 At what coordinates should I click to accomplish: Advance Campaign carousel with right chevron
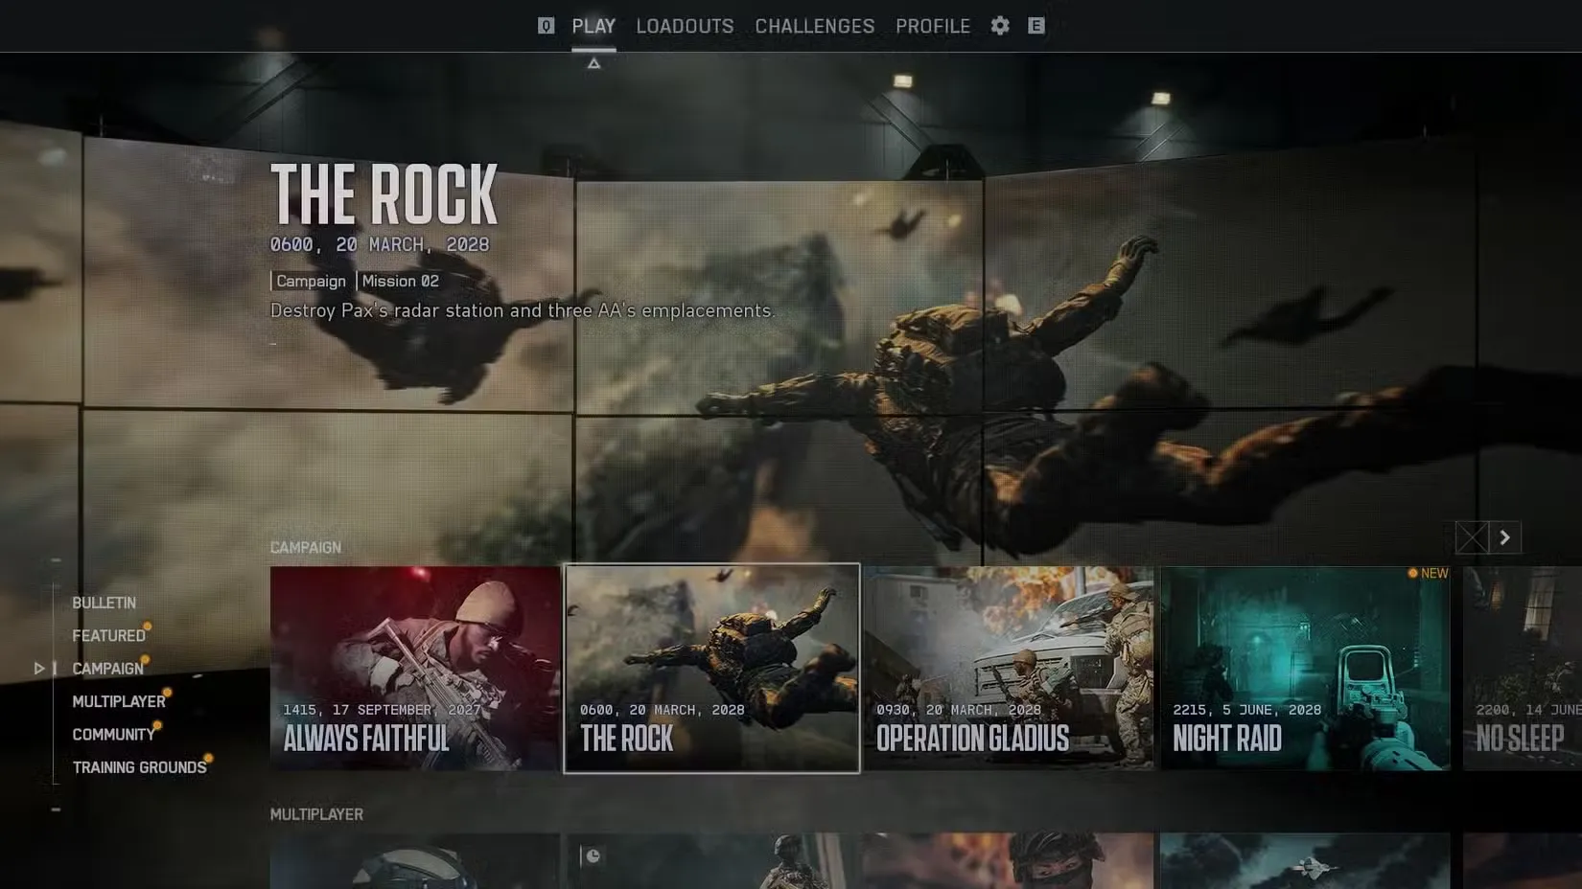1505,537
